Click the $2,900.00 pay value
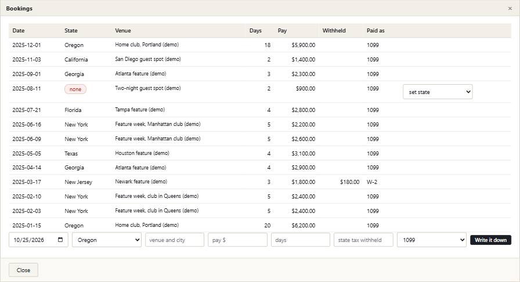Viewport: 520px width, 282px height. [x=304, y=168]
